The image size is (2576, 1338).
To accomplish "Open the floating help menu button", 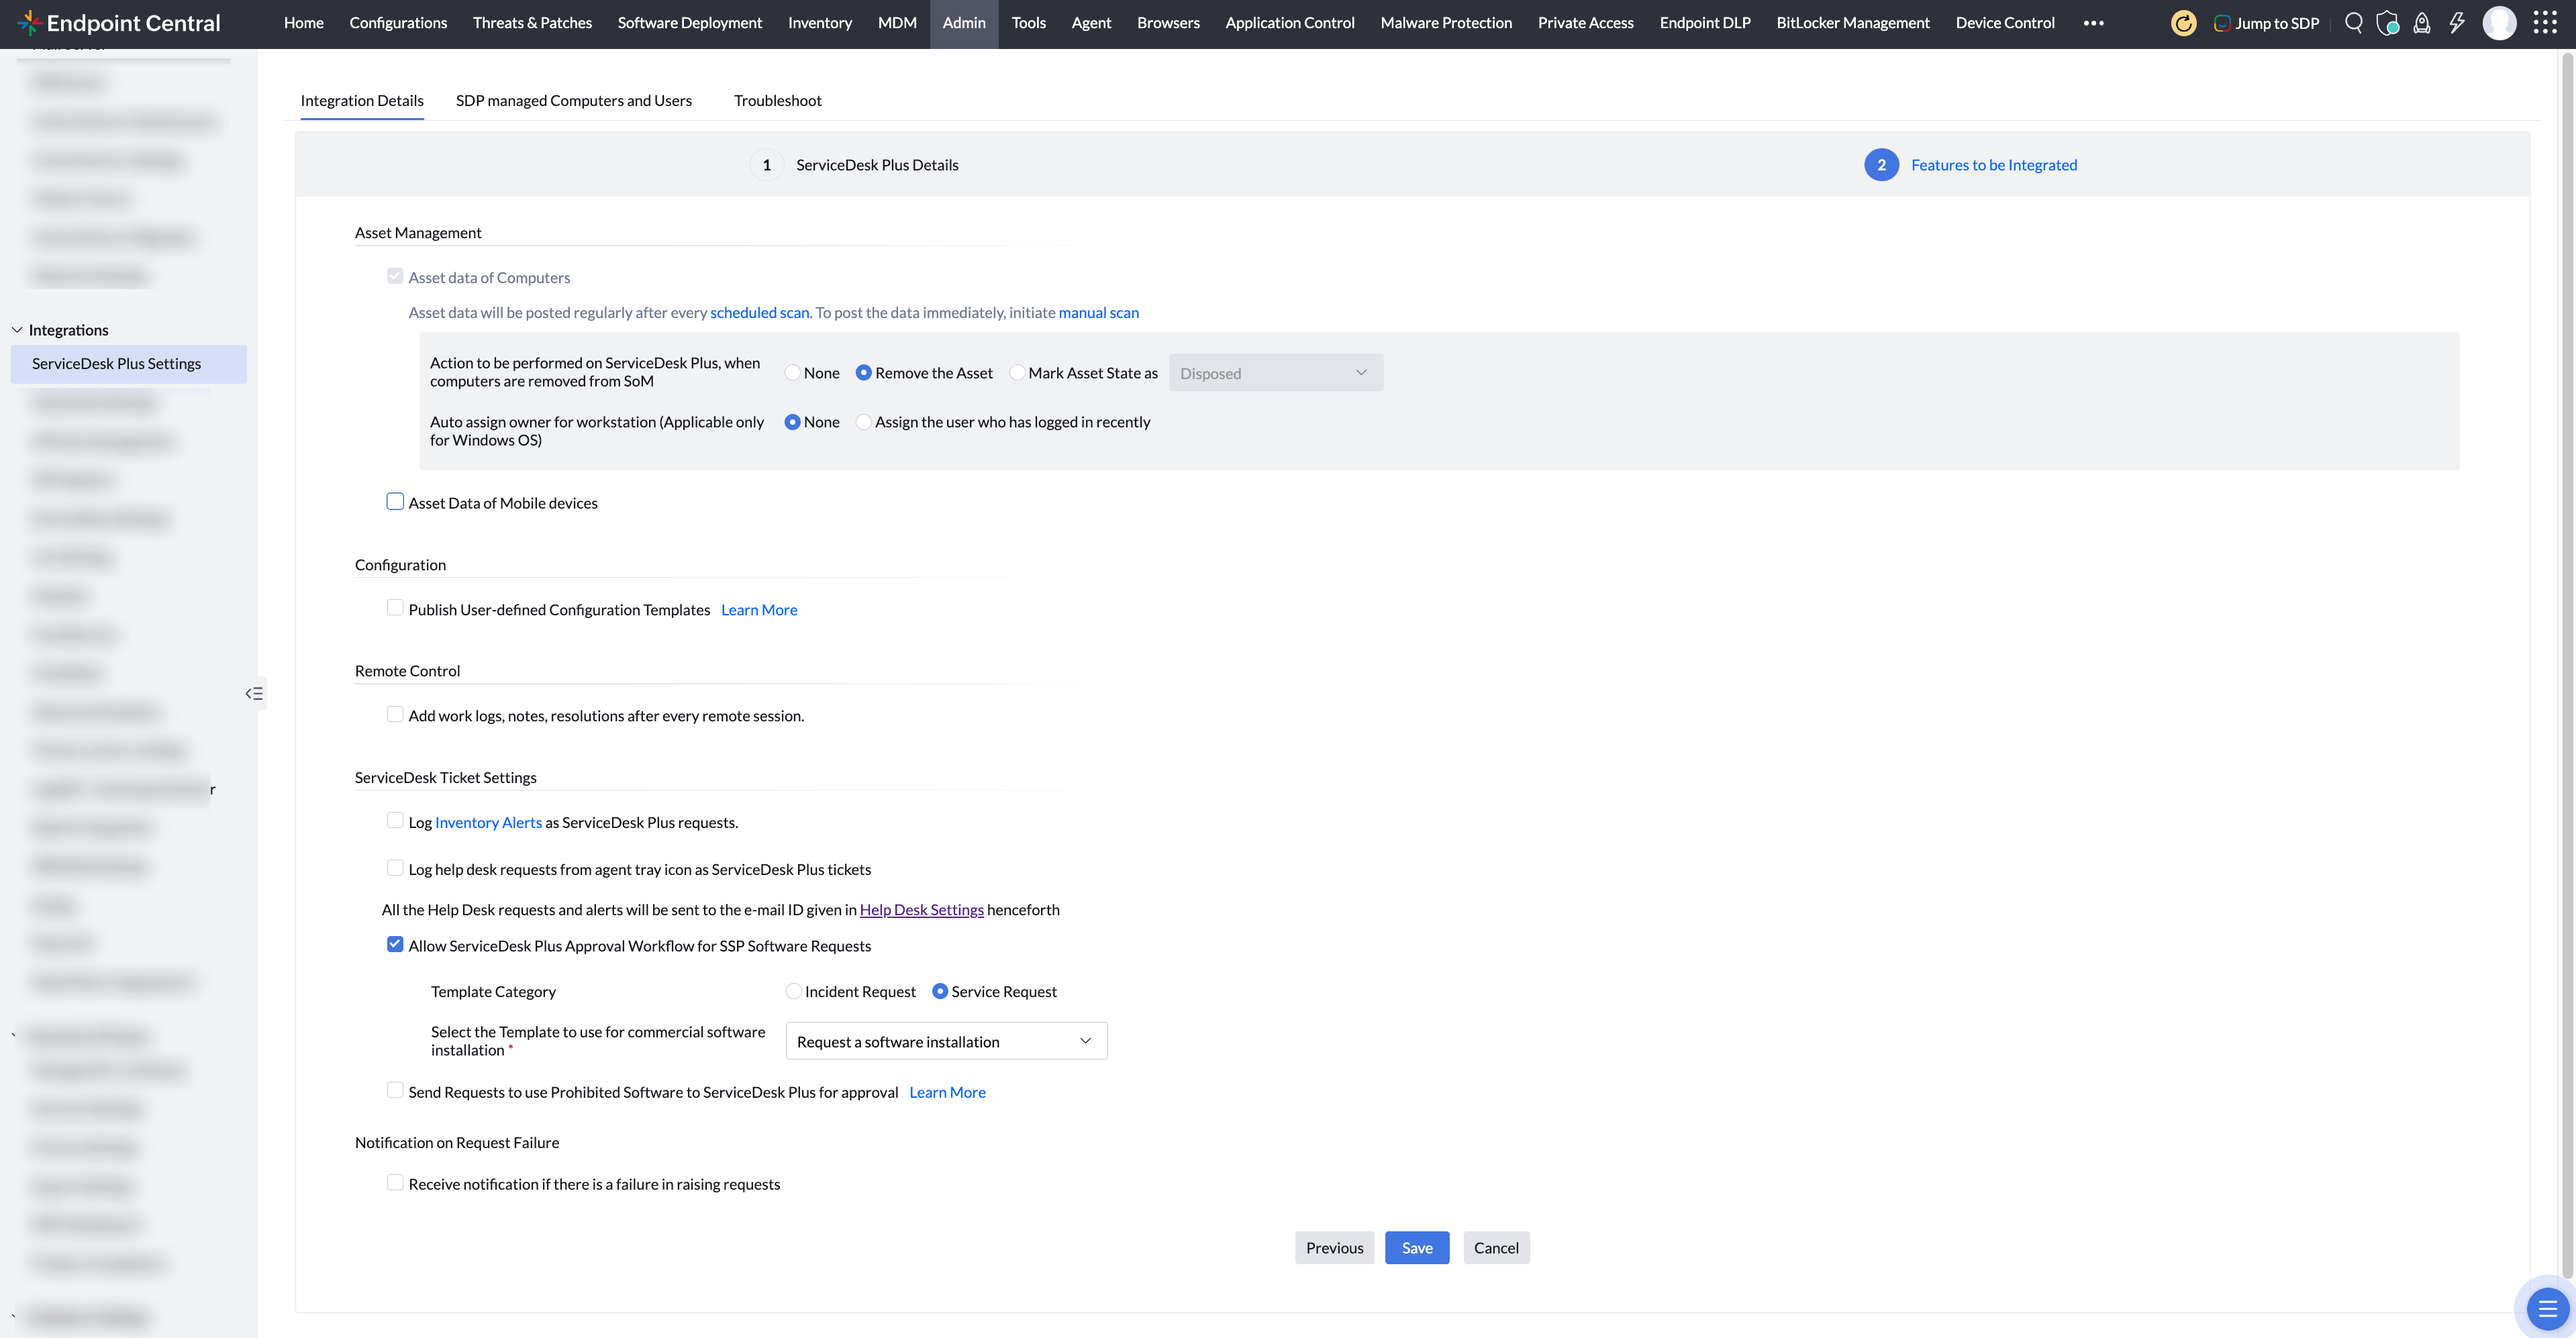I will [2546, 1308].
